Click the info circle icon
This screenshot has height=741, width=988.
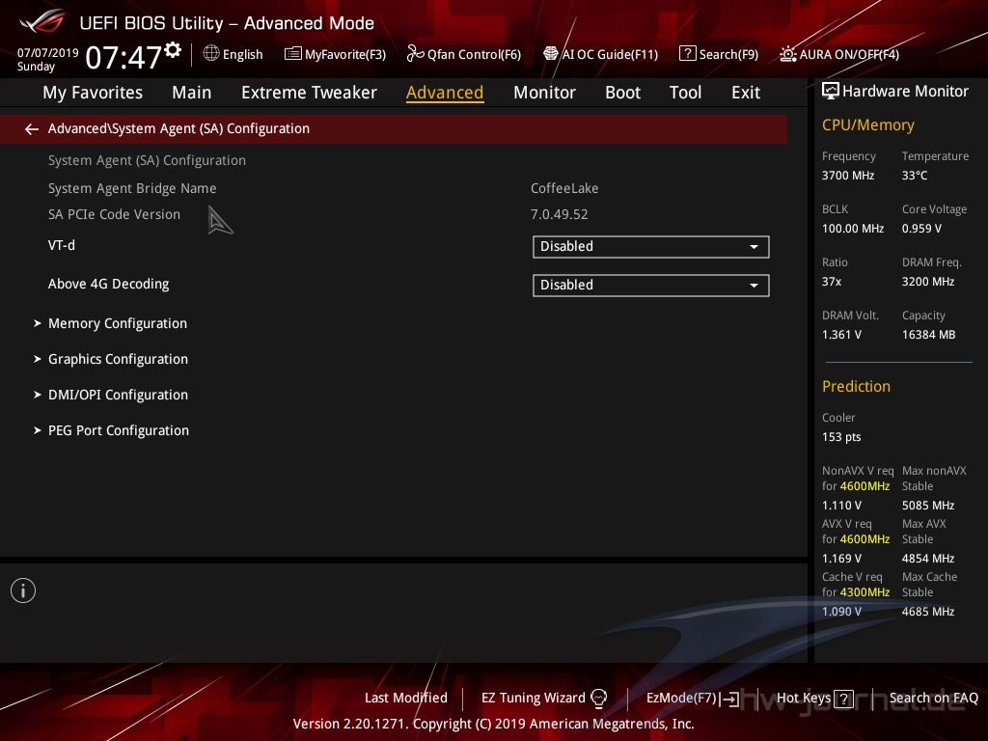point(23,590)
